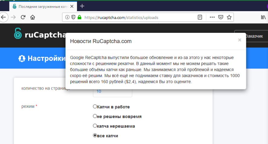Click the Настройки gear icon
The height and width of the screenshot is (144, 268).
22,58
